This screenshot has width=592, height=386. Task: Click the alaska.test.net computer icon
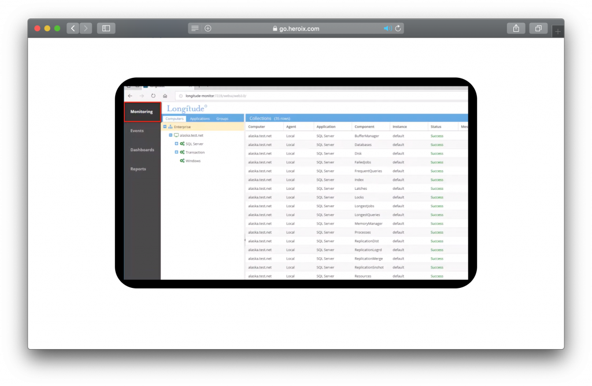pos(176,135)
